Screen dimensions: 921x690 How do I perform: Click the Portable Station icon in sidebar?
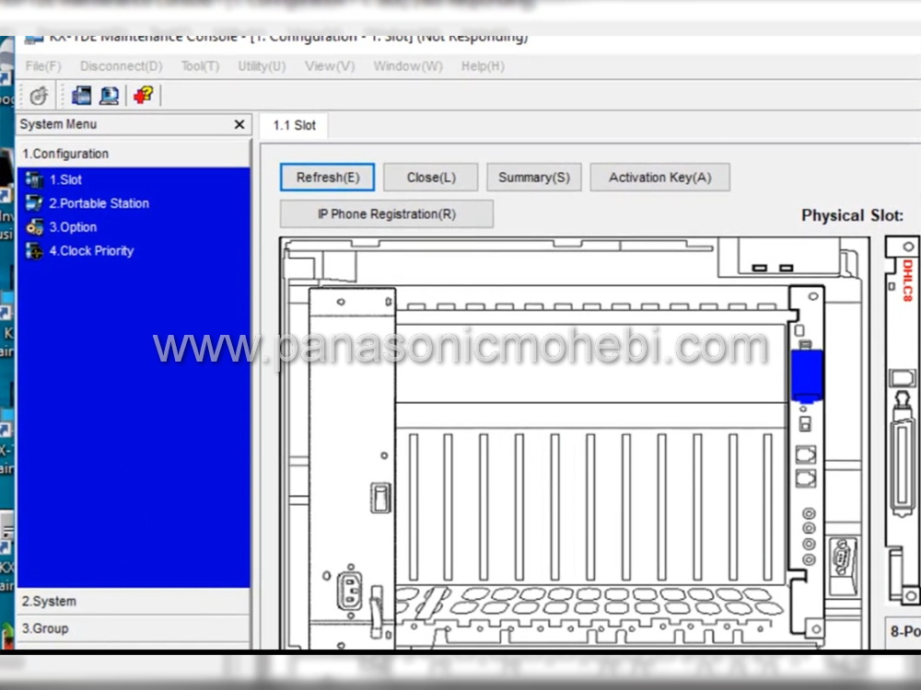tap(35, 203)
